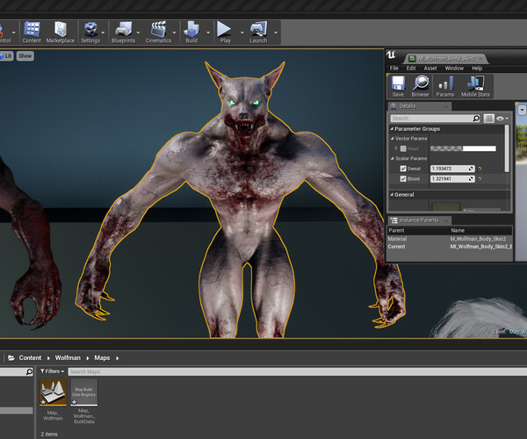This screenshot has width=527, height=439.
Task: Open the Help menu
Action: [x=477, y=68]
